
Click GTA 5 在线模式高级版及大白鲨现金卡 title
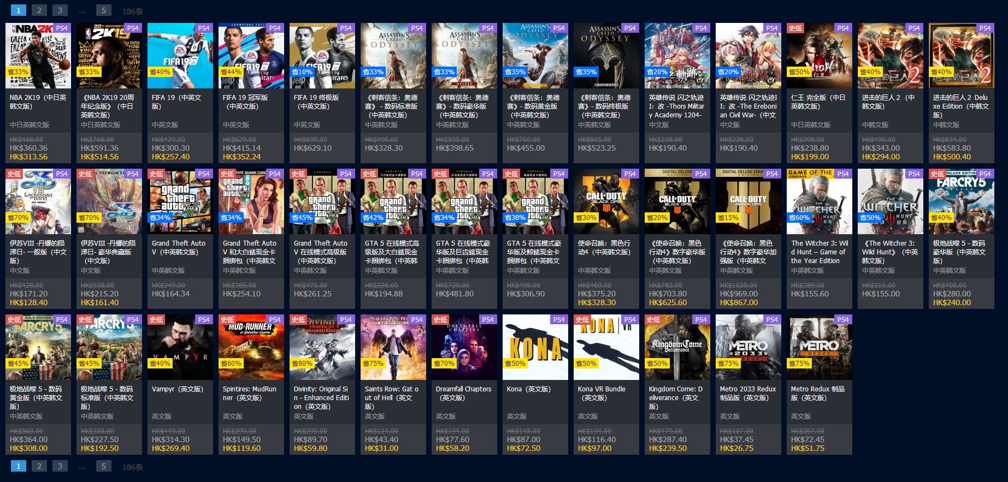392,252
